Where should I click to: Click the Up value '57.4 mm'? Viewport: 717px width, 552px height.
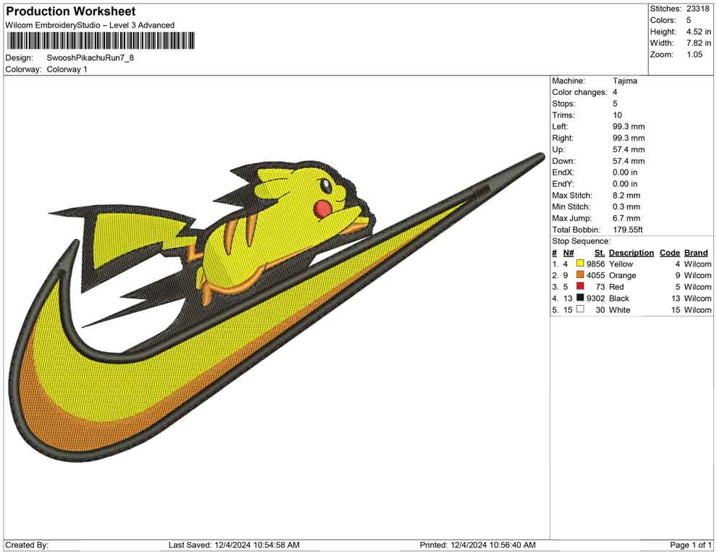click(x=629, y=149)
